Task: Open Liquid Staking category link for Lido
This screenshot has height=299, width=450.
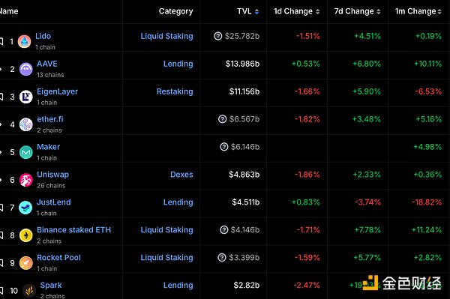Action: 166,36
